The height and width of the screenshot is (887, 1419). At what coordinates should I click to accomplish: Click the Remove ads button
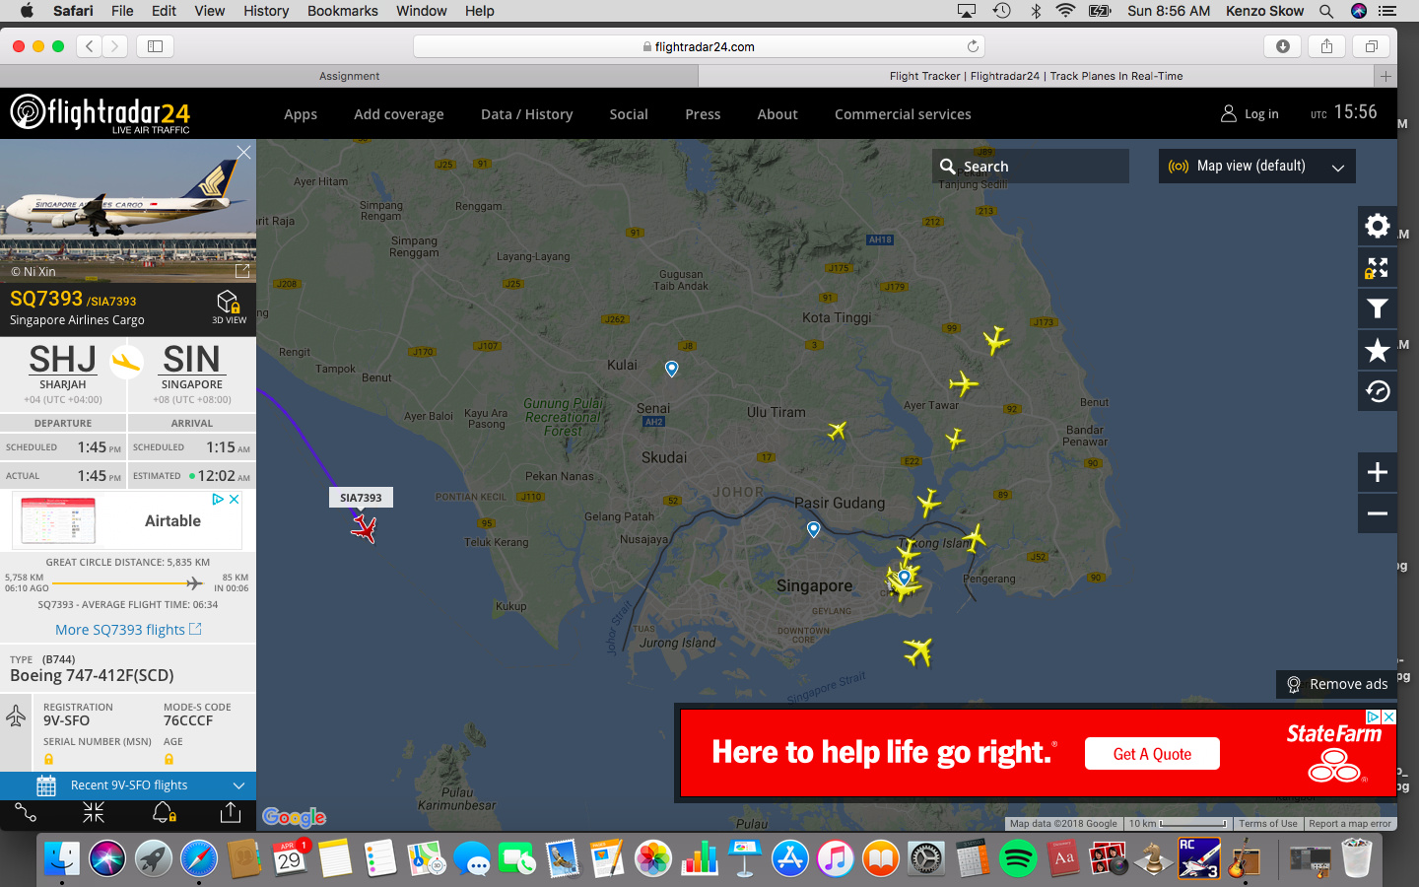(x=1337, y=684)
